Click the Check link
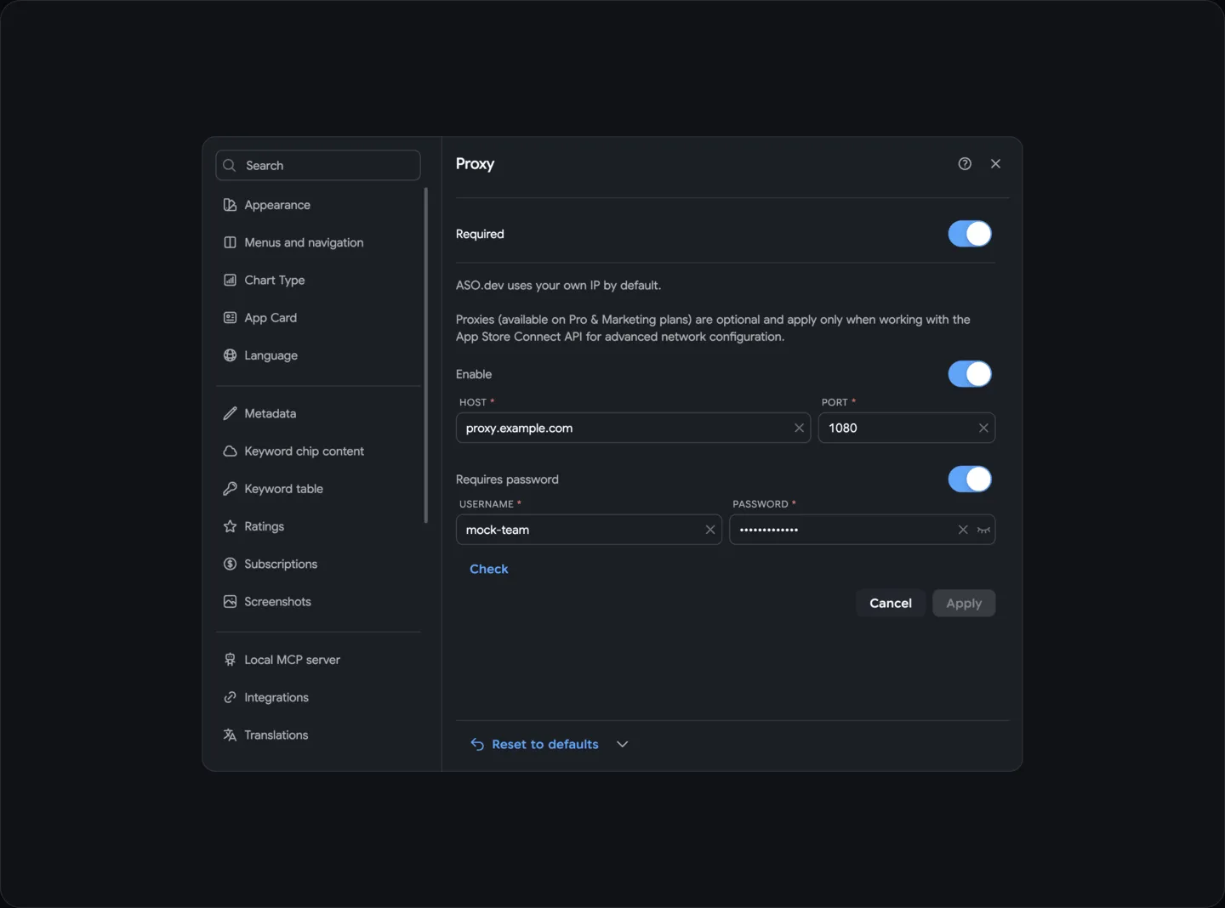Screen dimensions: 1225x908 tap(489, 570)
